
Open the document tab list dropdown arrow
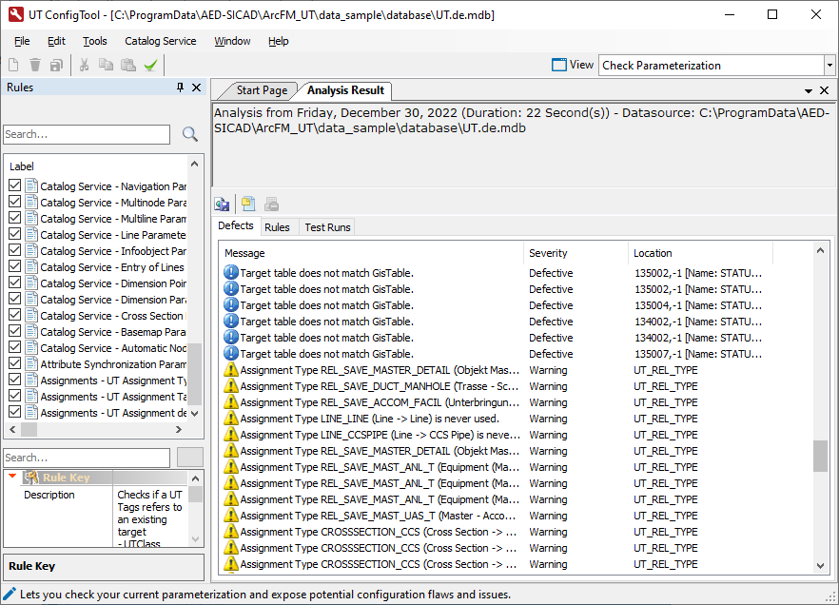[x=809, y=91]
